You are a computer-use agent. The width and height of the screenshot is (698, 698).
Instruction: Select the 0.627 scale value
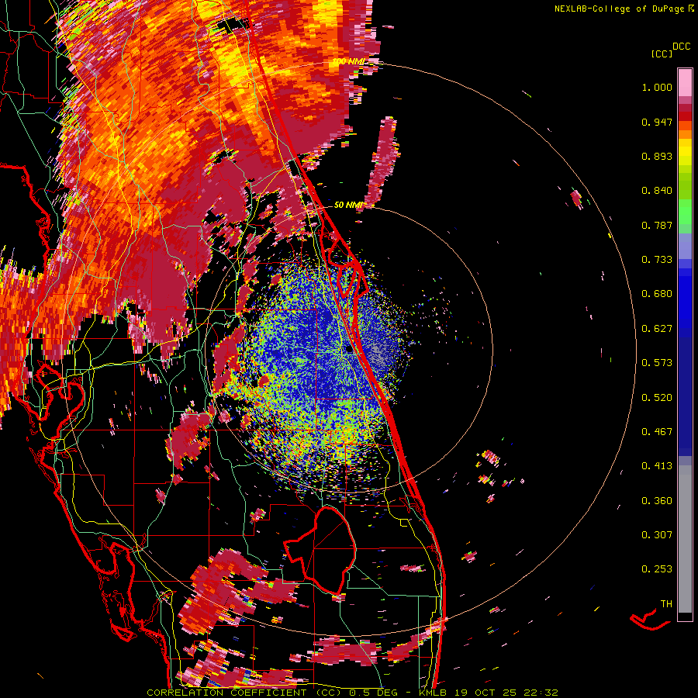coord(657,329)
